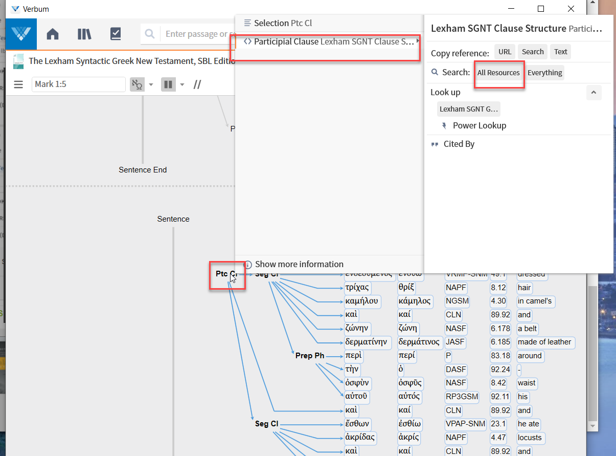Click the Greek word ὀσφὺν

click(x=357, y=383)
